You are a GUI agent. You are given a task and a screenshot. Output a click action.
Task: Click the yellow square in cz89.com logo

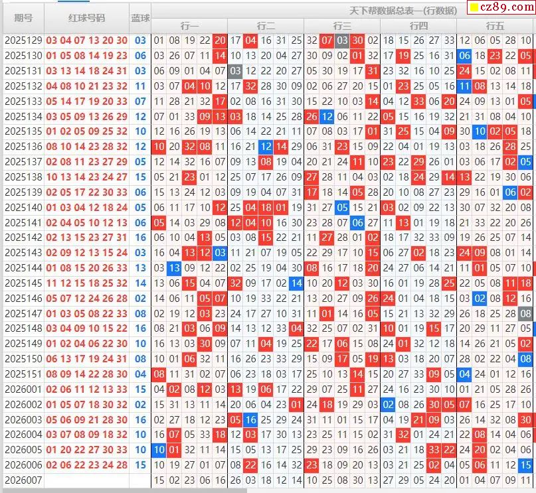coord(474,8)
